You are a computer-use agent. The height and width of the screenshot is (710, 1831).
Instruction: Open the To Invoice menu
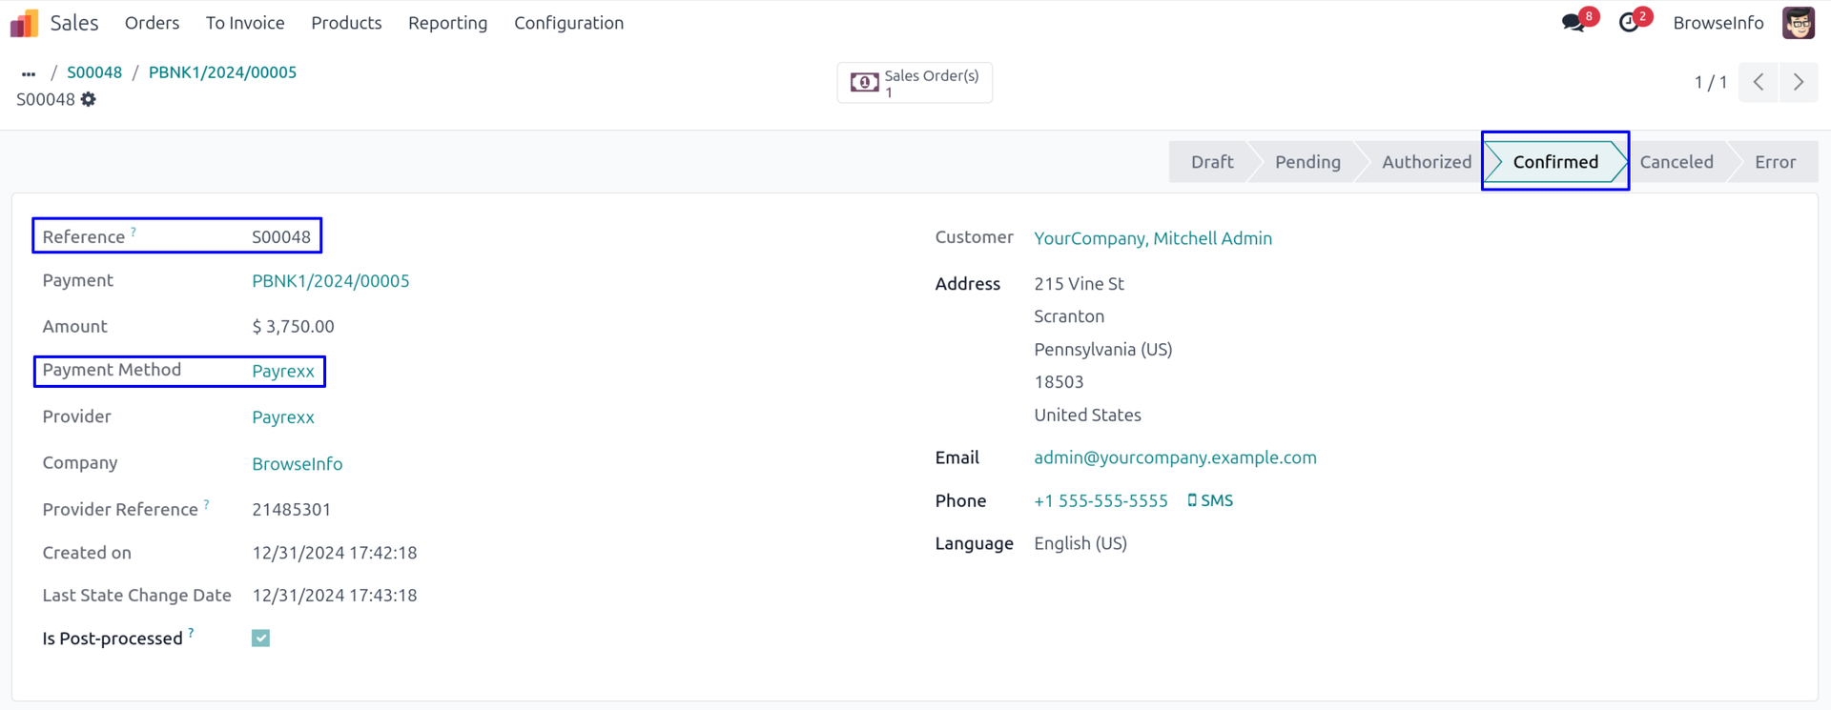(245, 23)
